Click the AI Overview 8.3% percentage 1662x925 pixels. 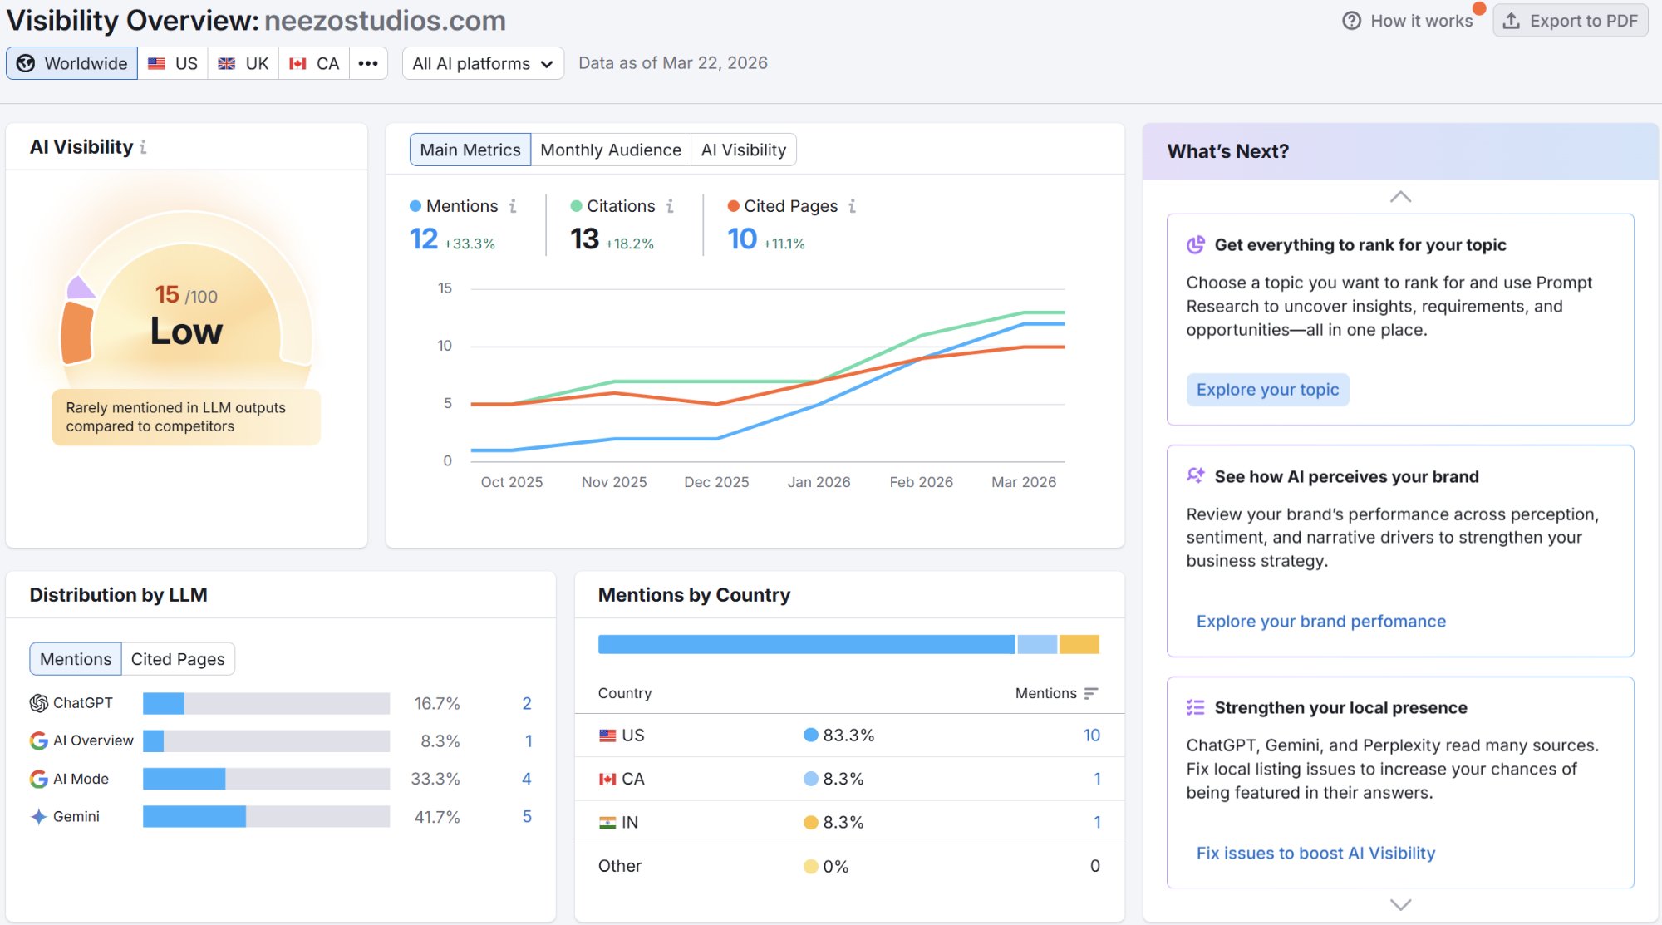click(440, 741)
